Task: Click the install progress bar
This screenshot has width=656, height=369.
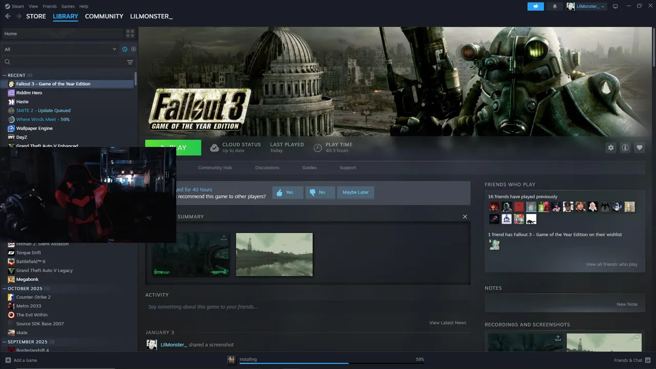Action: (x=332, y=363)
